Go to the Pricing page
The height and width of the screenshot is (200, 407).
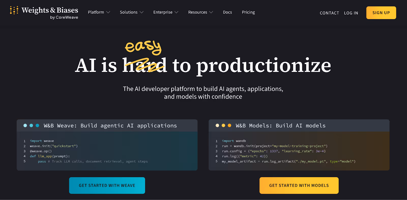[248, 12]
